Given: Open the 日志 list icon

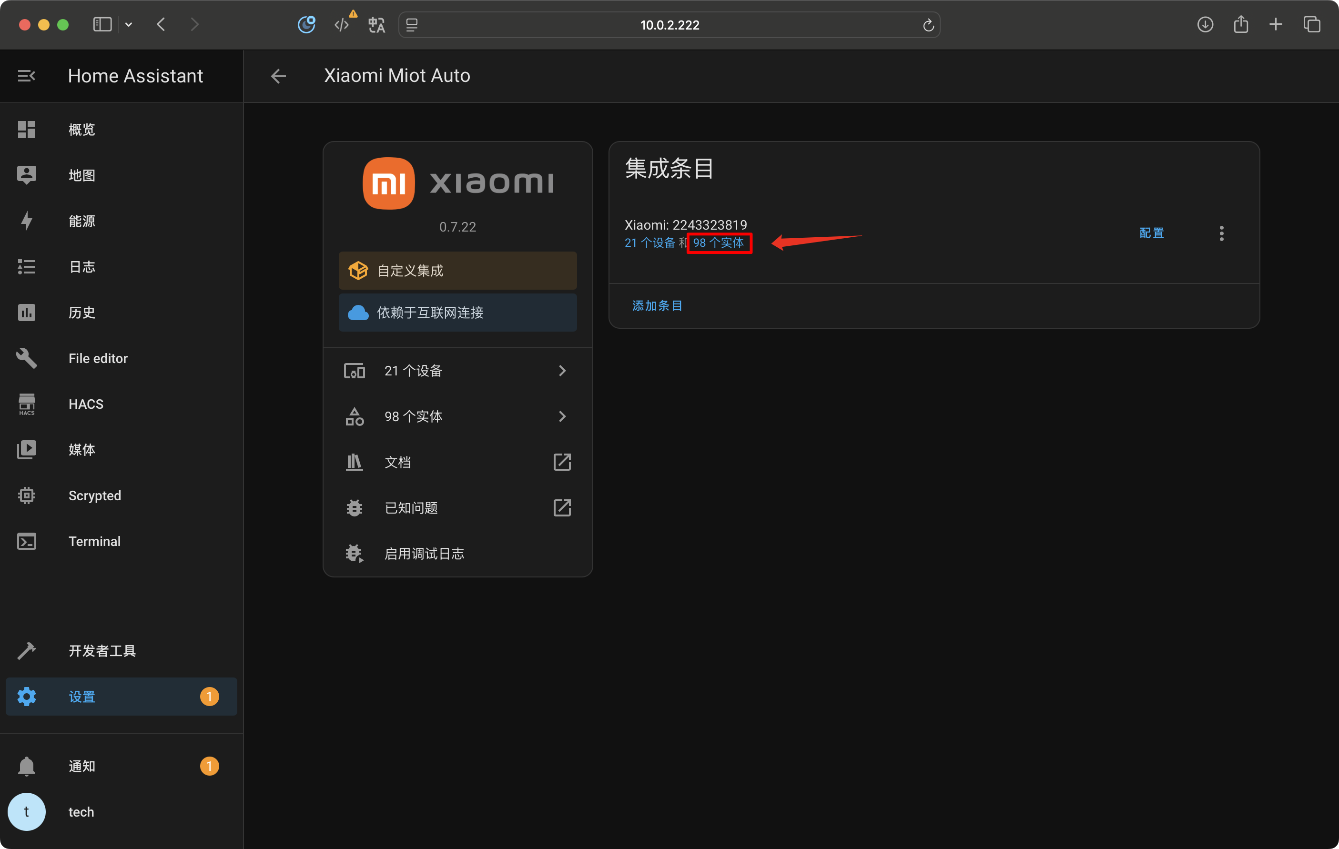Looking at the screenshot, I should tap(26, 267).
